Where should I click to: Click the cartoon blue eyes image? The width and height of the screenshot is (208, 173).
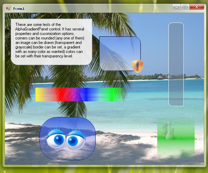[x=66, y=138]
